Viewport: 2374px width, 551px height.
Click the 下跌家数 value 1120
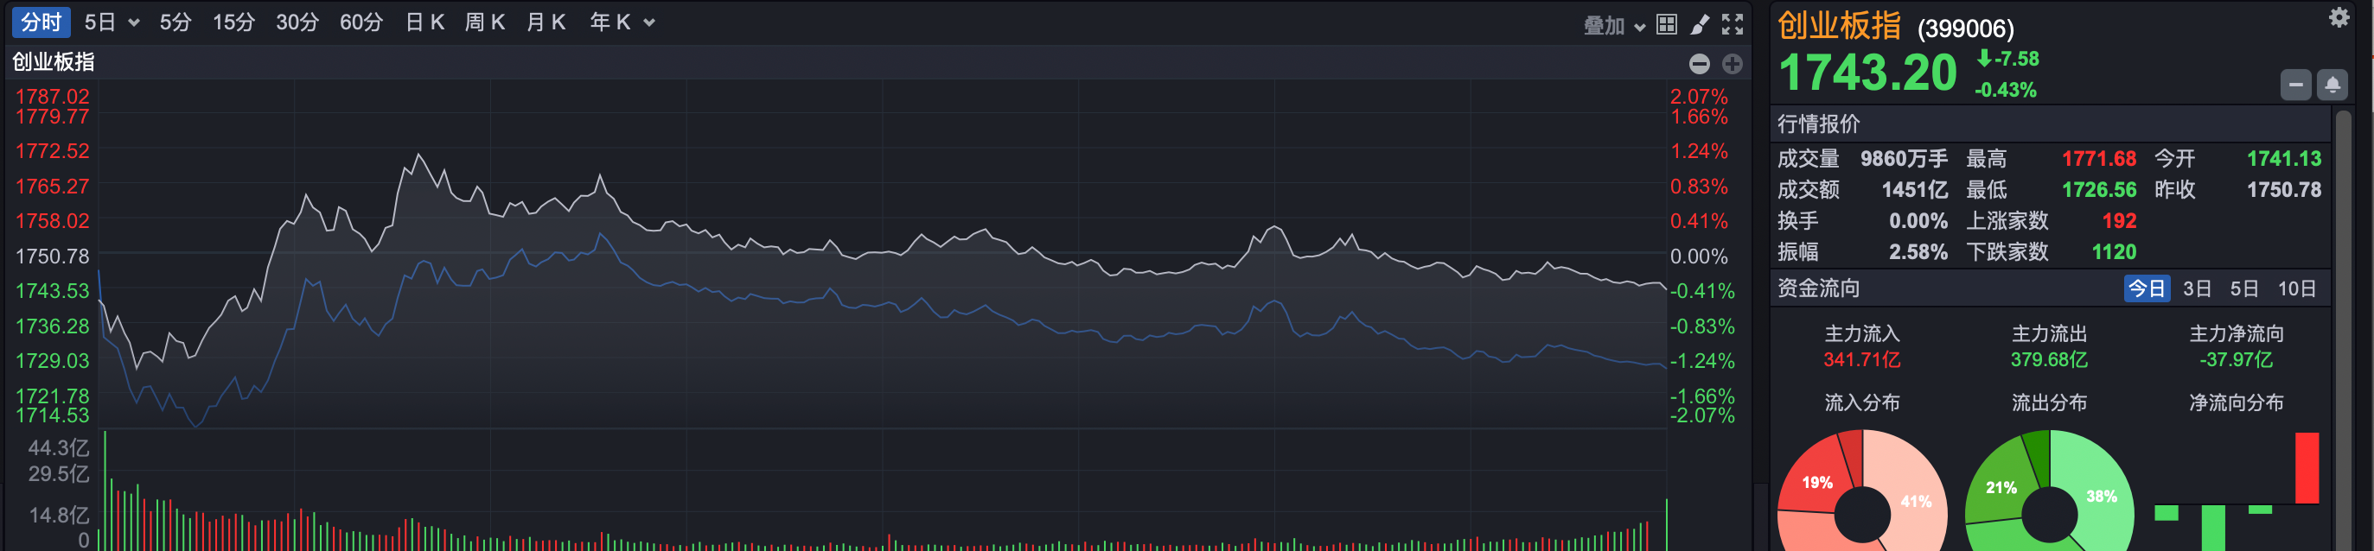[2113, 252]
